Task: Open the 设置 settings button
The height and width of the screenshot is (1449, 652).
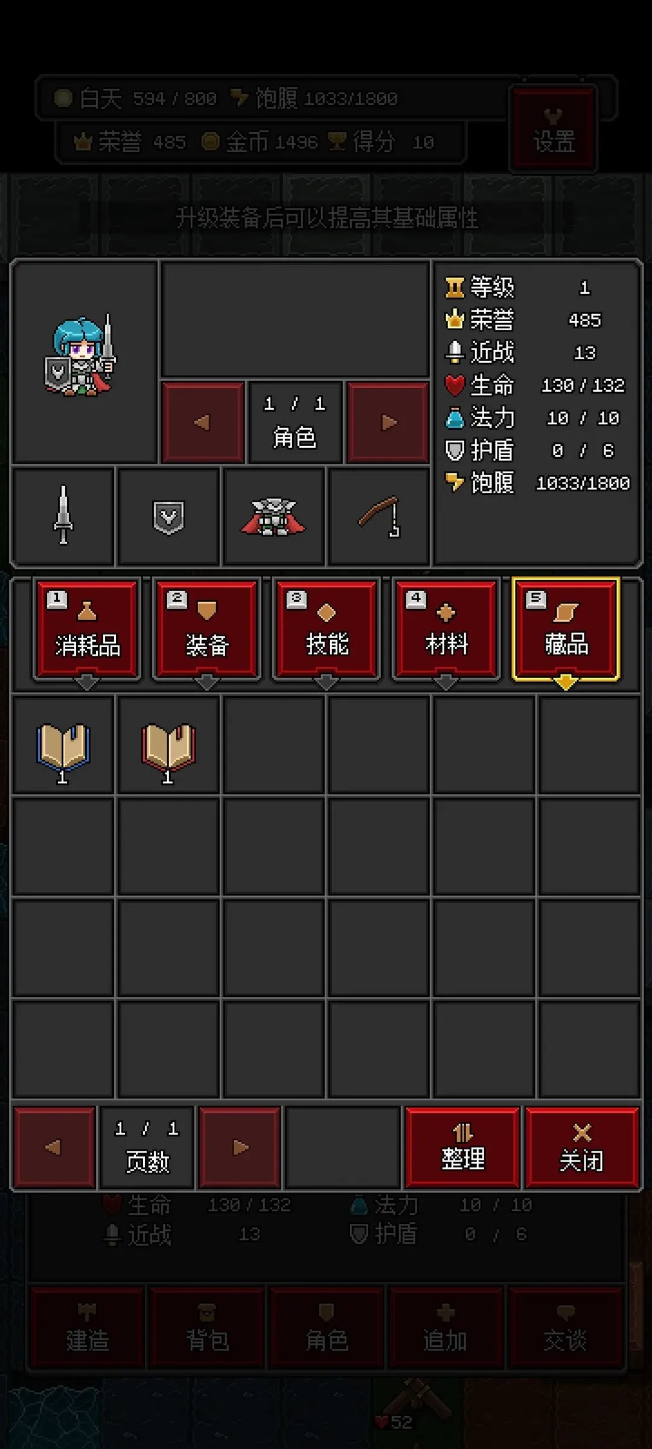Action: (554, 129)
